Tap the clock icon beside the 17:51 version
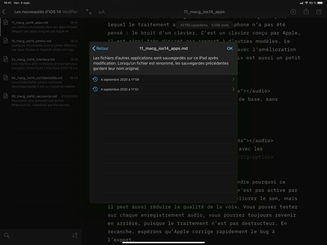 coord(95,89)
